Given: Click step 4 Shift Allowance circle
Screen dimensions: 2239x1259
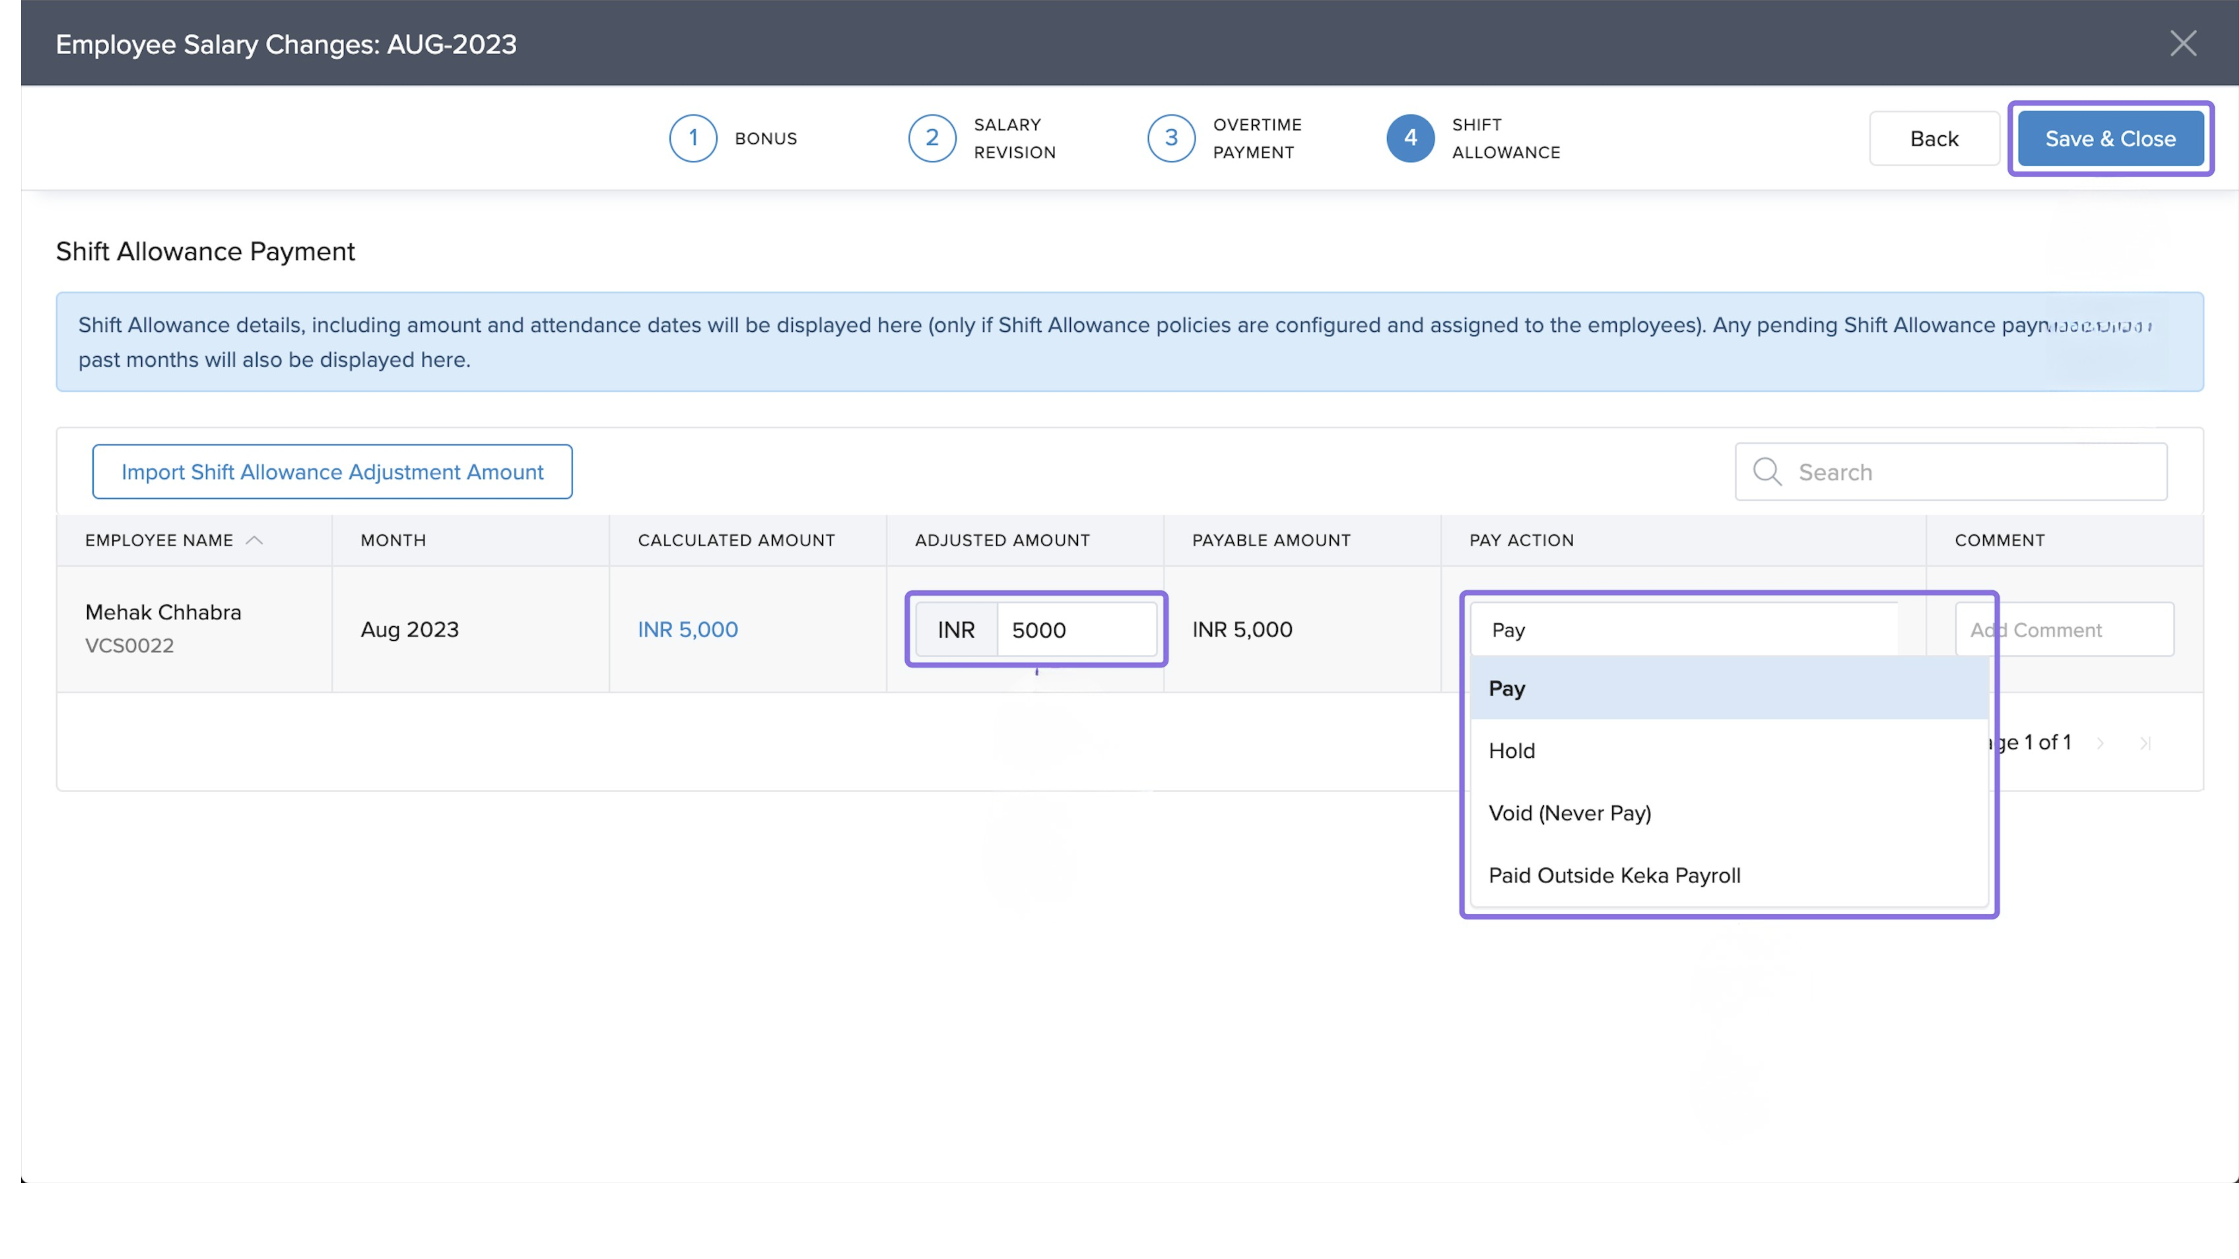Looking at the screenshot, I should pyautogui.click(x=1410, y=138).
